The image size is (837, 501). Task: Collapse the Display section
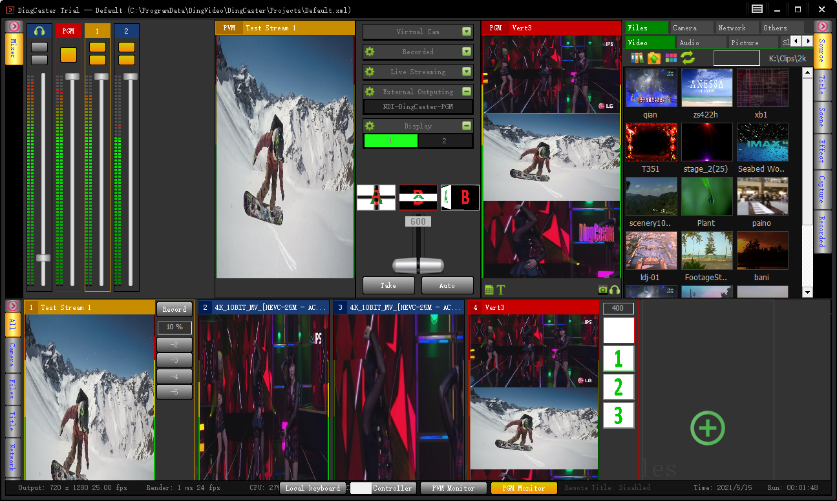point(467,126)
